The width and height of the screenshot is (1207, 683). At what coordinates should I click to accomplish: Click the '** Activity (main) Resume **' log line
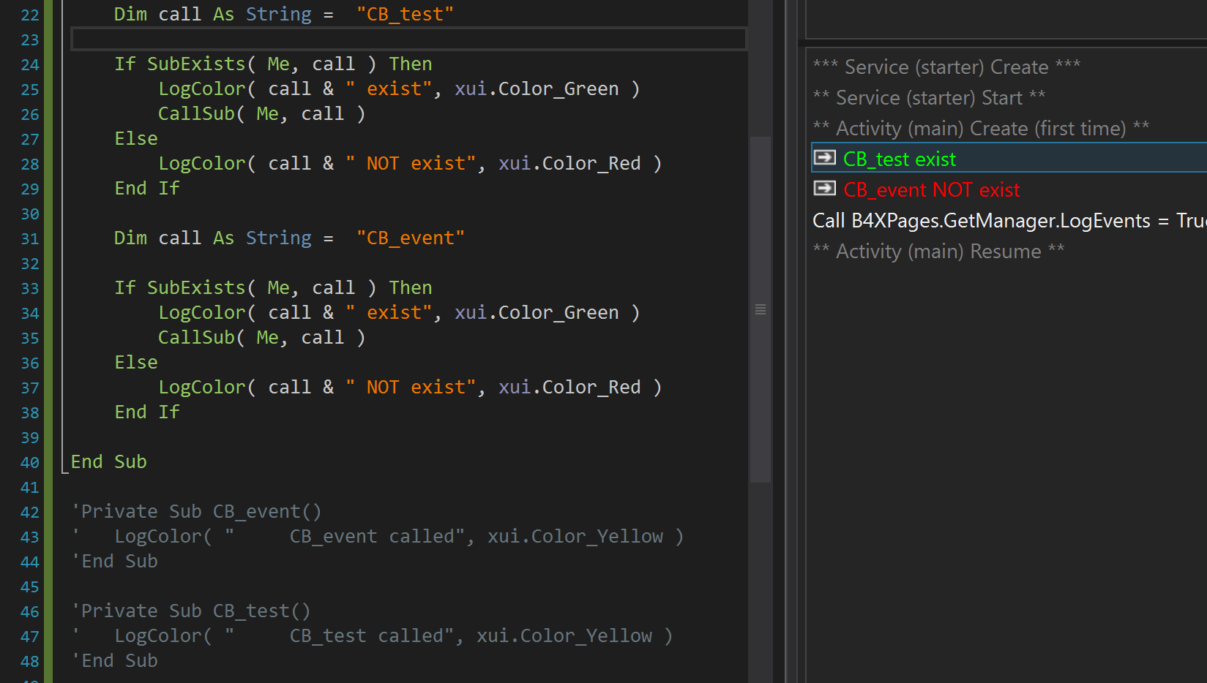(938, 251)
